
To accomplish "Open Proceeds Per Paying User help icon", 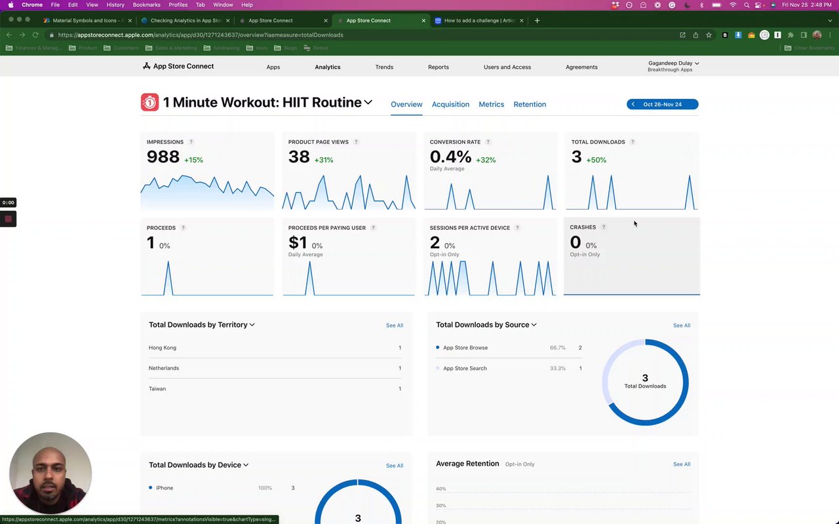I will [374, 228].
